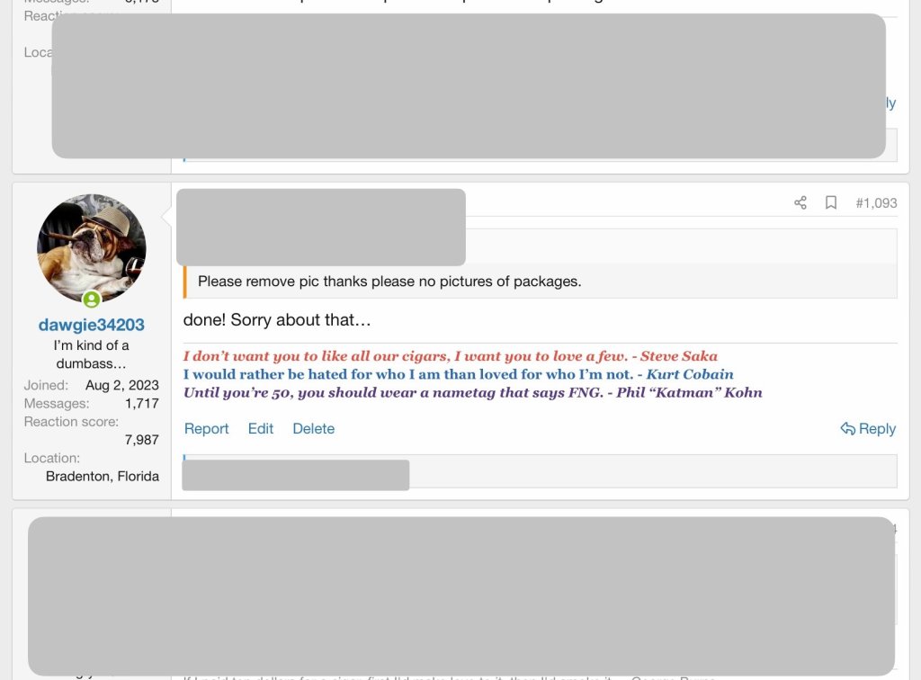Open the dawgie34203 username profile link
This screenshot has width=921, height=680.
pyautogui.click(x=92, y=325)
